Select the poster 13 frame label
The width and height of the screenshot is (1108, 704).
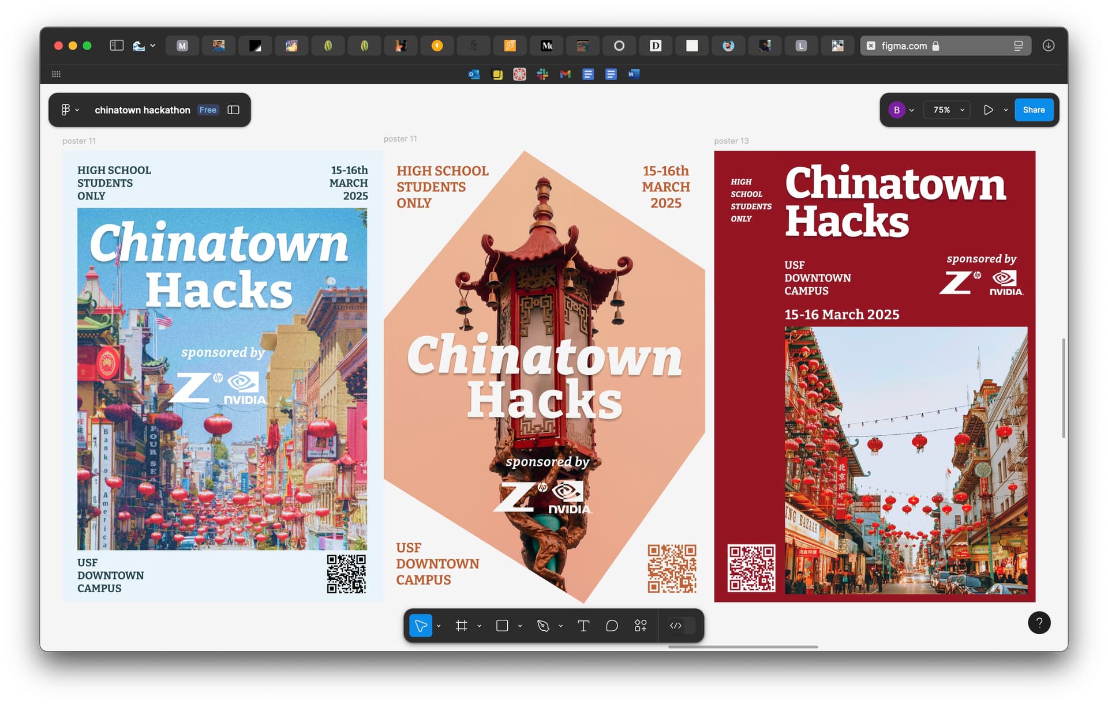[731, 141]
